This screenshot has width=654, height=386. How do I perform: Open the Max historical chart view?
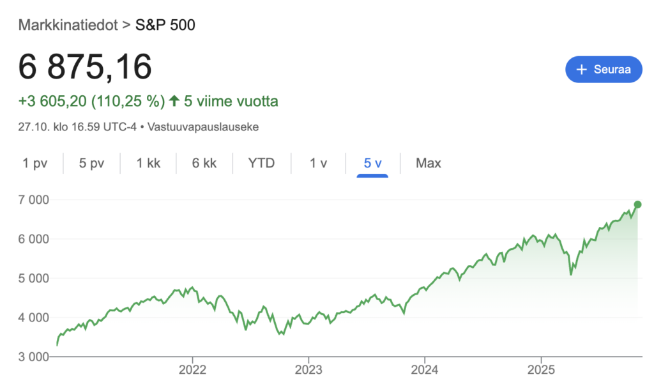(427, 163)
